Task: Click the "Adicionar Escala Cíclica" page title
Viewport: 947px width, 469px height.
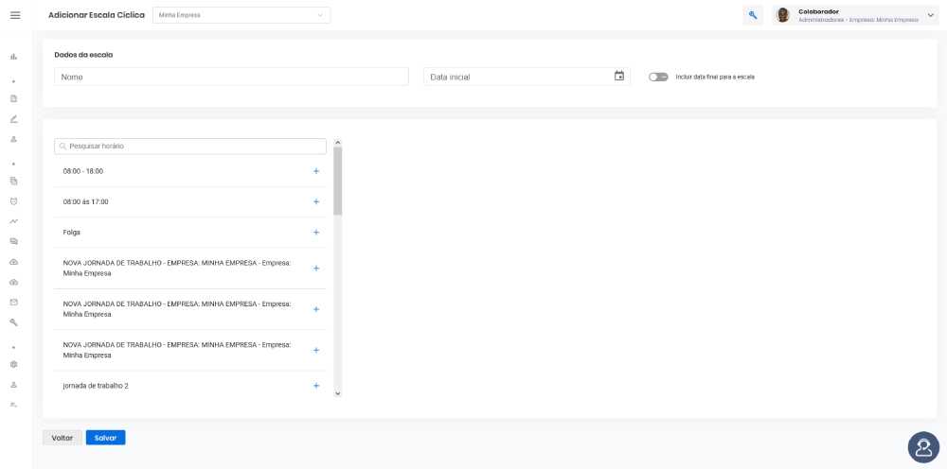Action: (97, 15)
